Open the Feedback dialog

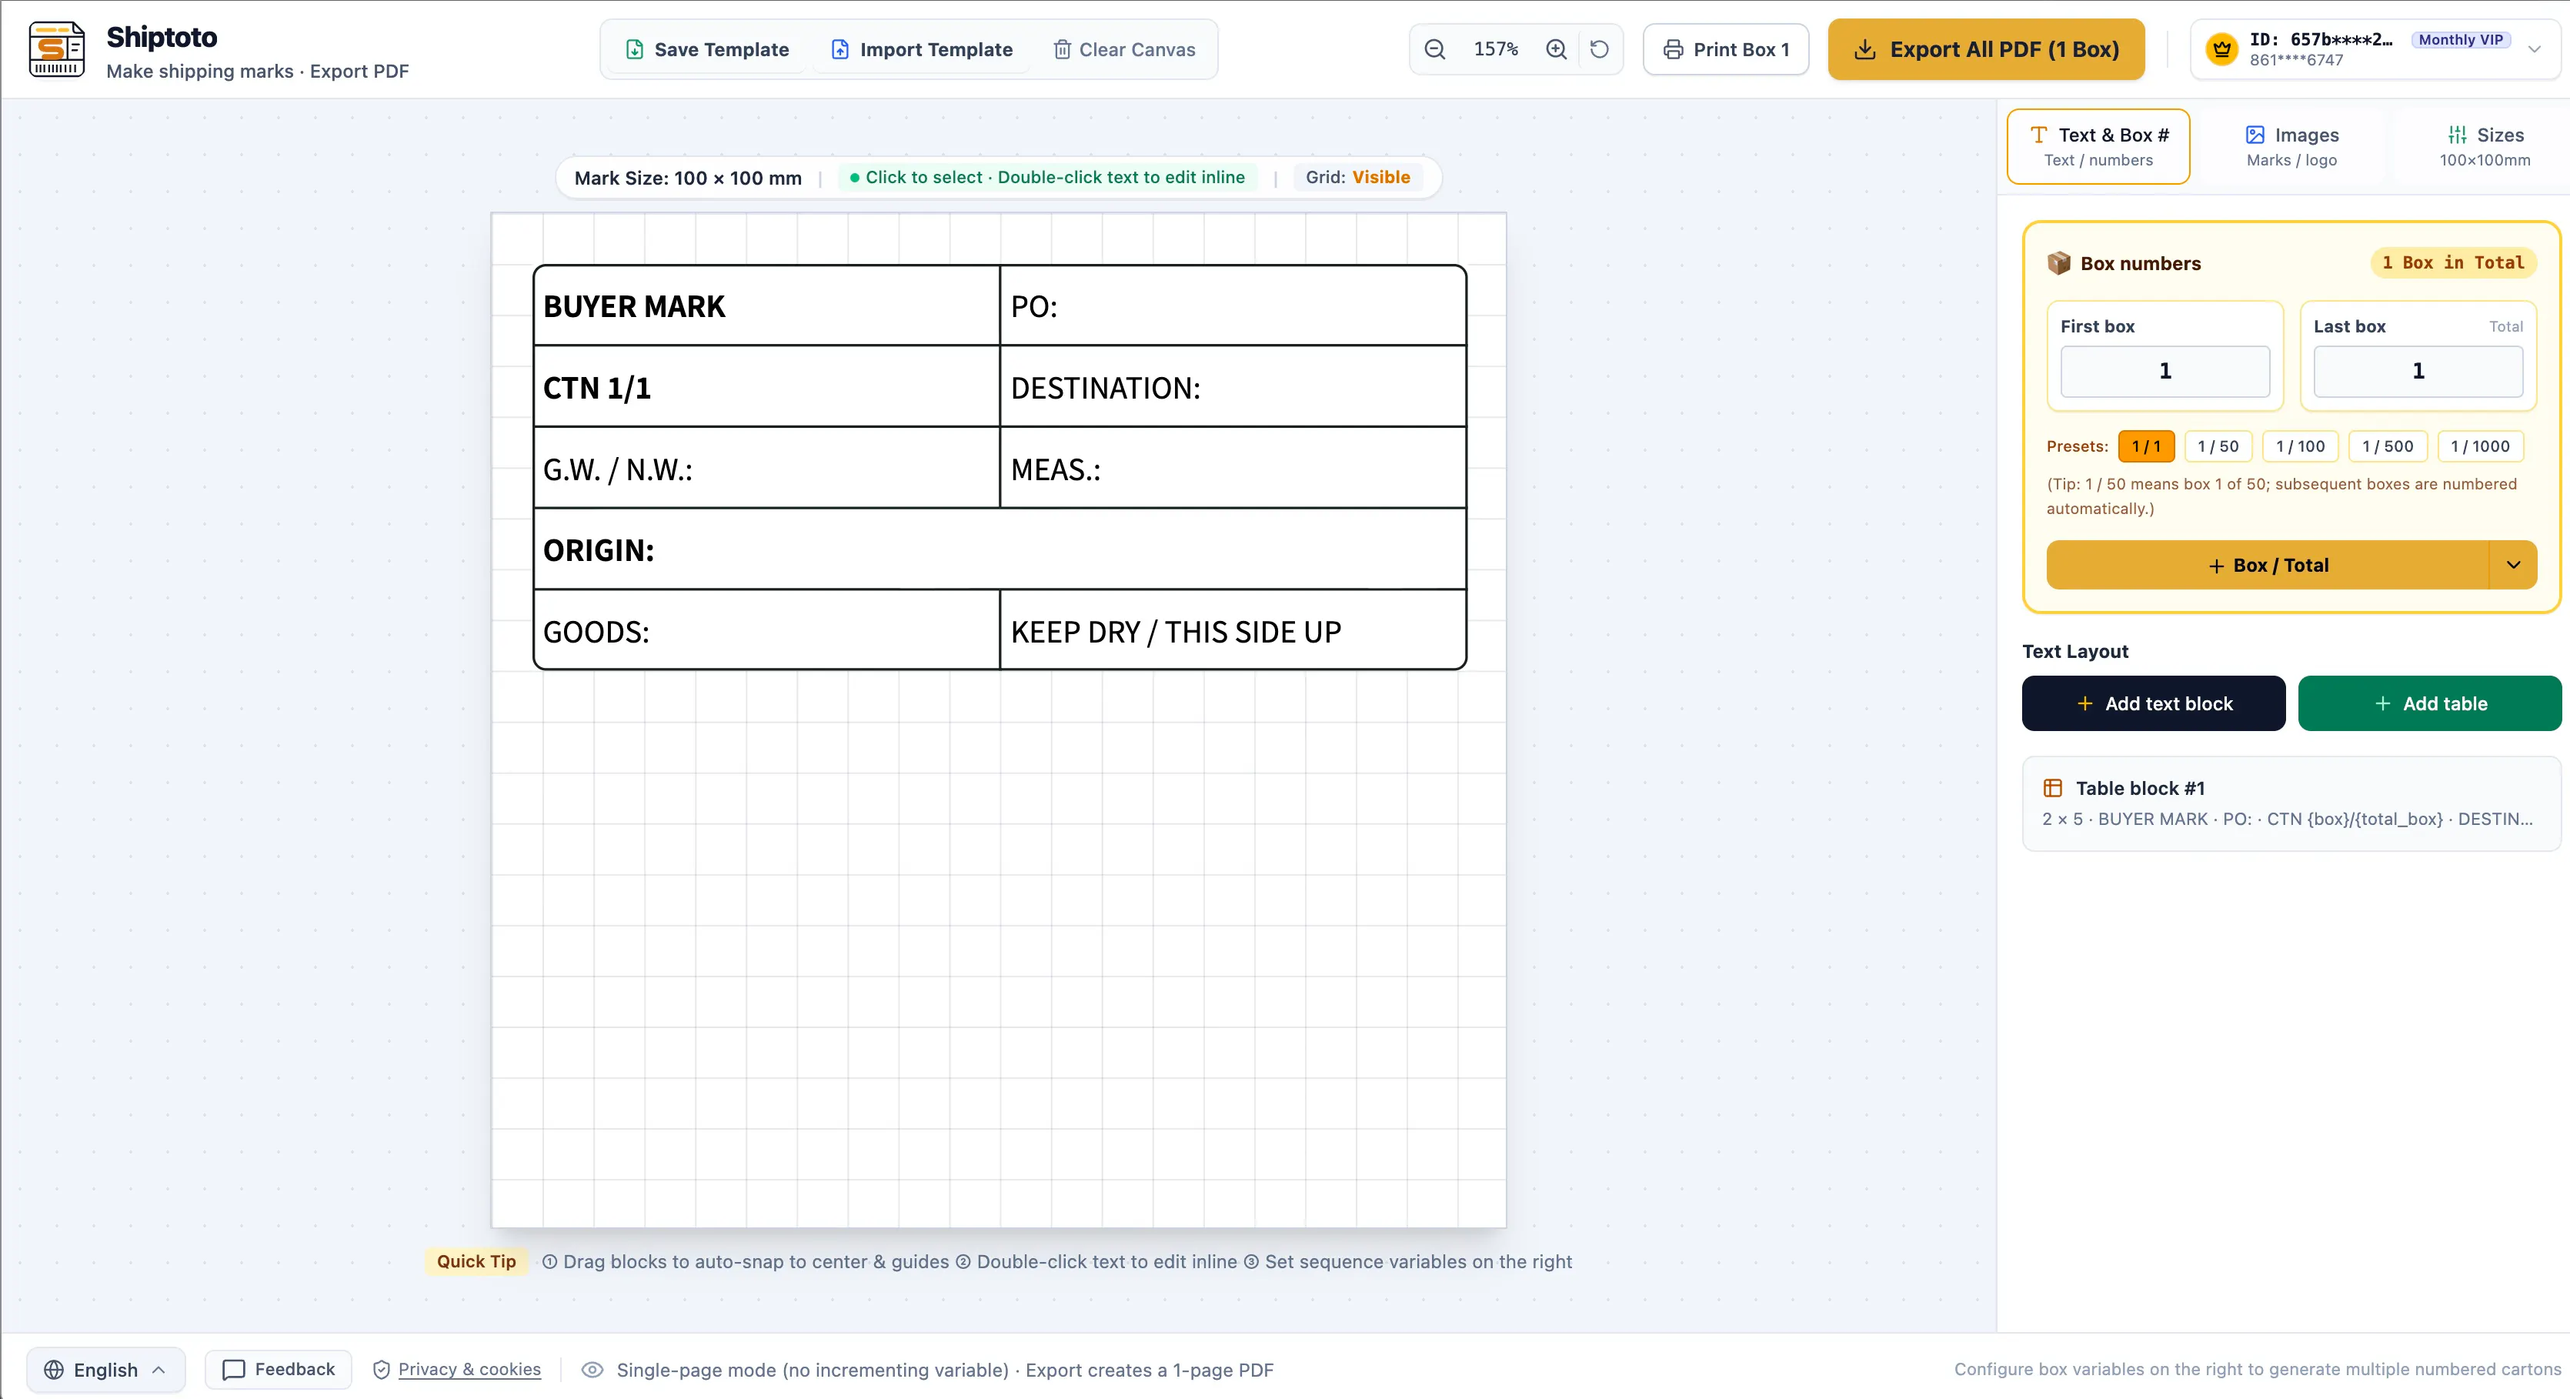point(279,1369)
